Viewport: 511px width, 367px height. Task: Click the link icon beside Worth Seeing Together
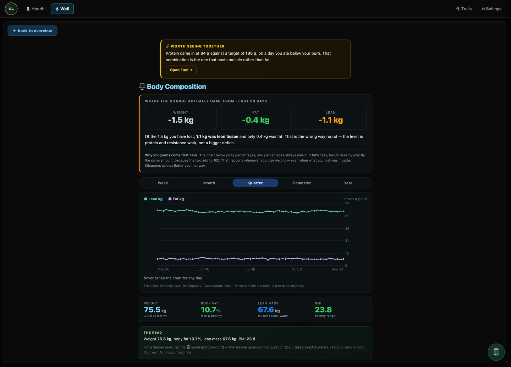coord(167,46)
